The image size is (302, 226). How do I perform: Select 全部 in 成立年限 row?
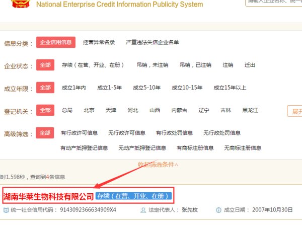[x=45, y=88]
